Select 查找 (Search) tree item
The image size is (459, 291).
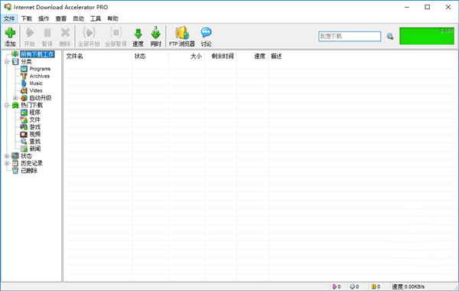35,142
